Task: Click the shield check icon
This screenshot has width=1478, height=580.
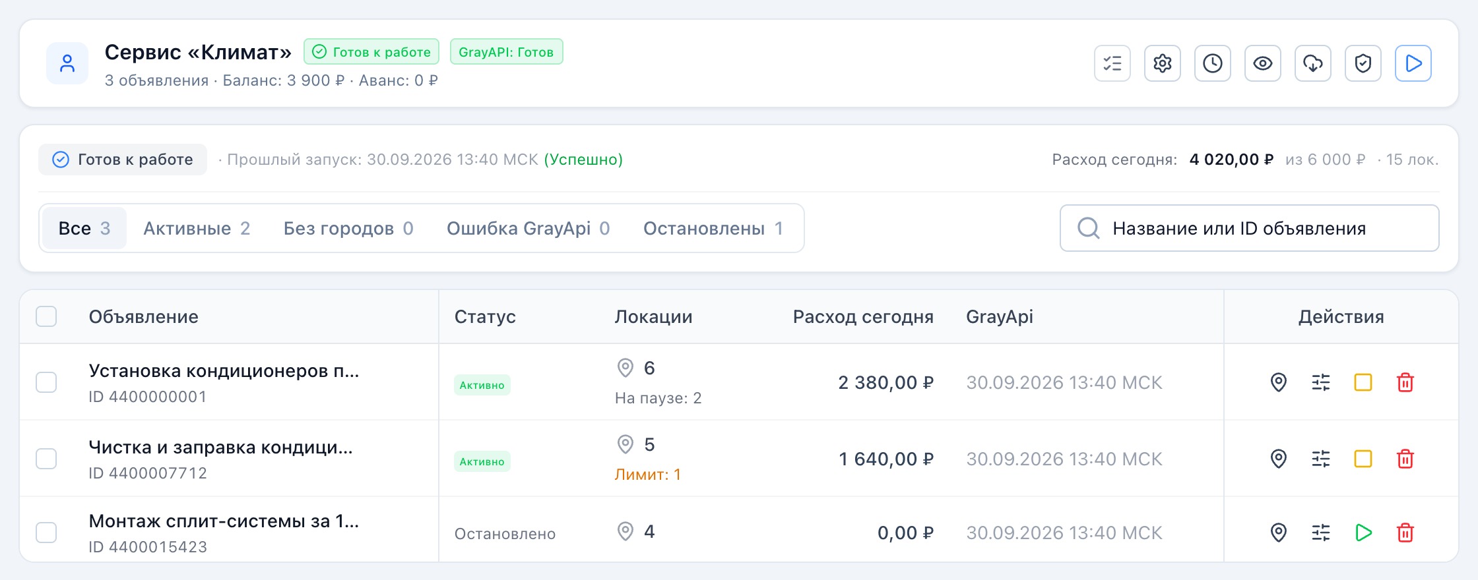Action: point(1363,63)
